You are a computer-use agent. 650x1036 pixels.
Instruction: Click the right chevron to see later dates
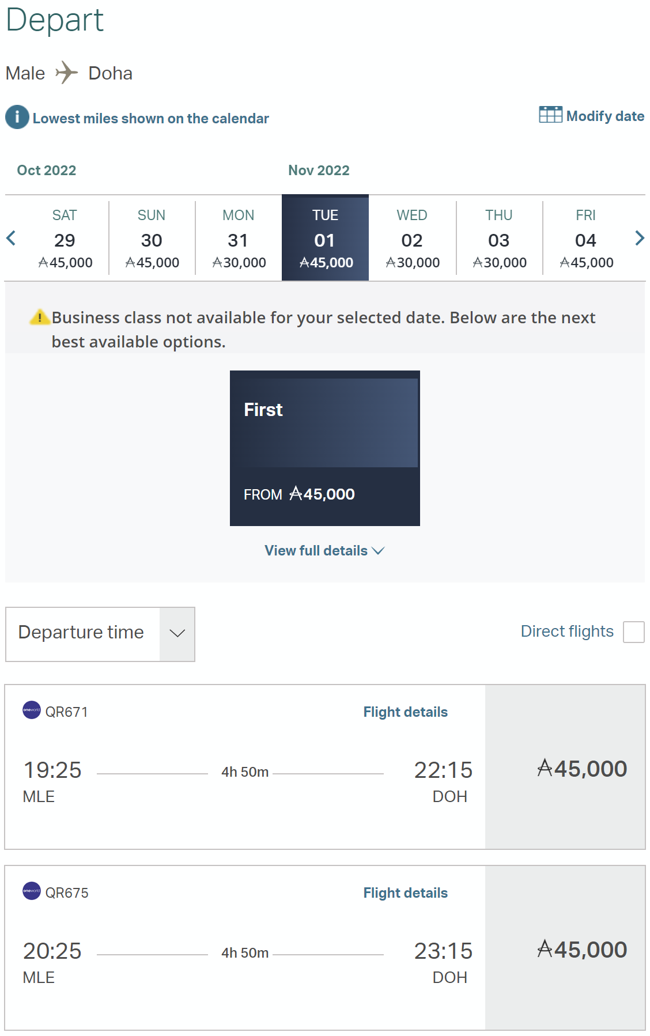(x=639, y=238)
